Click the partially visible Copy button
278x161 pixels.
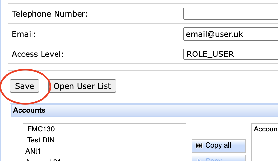(x=218, y=159)
